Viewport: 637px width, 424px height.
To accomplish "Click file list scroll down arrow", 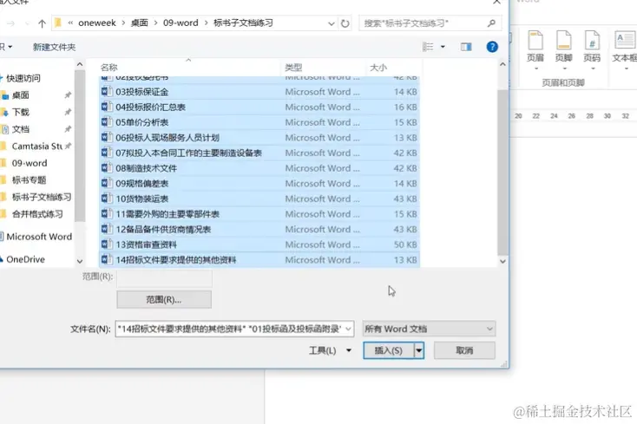I will pyautogui.click(x=502, y=262).
